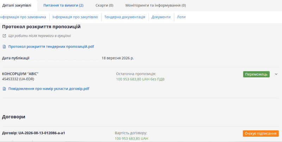Go to the Документи section link
Image resolution: width=282 pixels, height=142 pixels.
tap(161, 17)
